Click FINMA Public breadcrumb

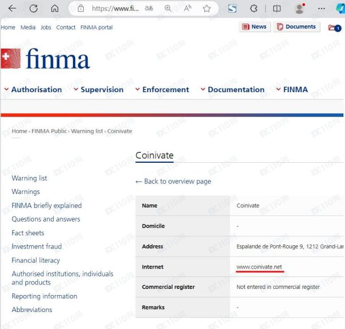(49, 131)
